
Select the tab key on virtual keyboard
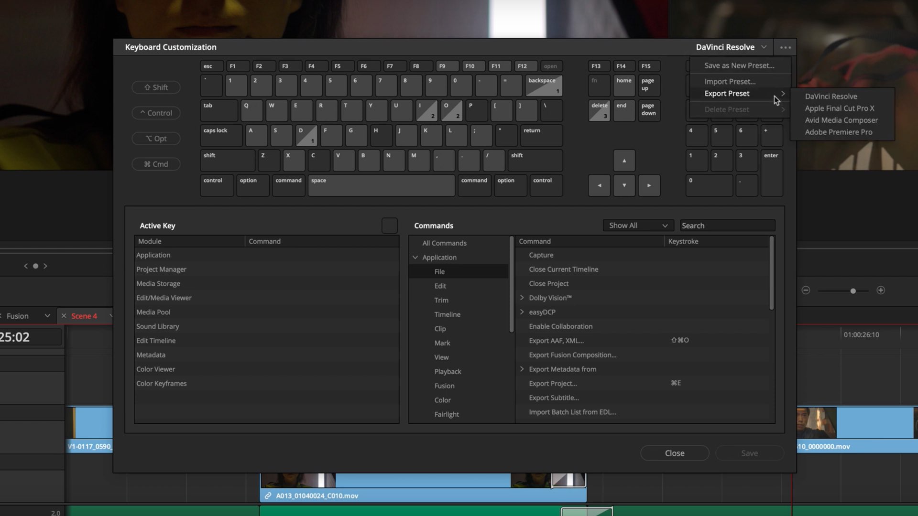coord(219,110)
